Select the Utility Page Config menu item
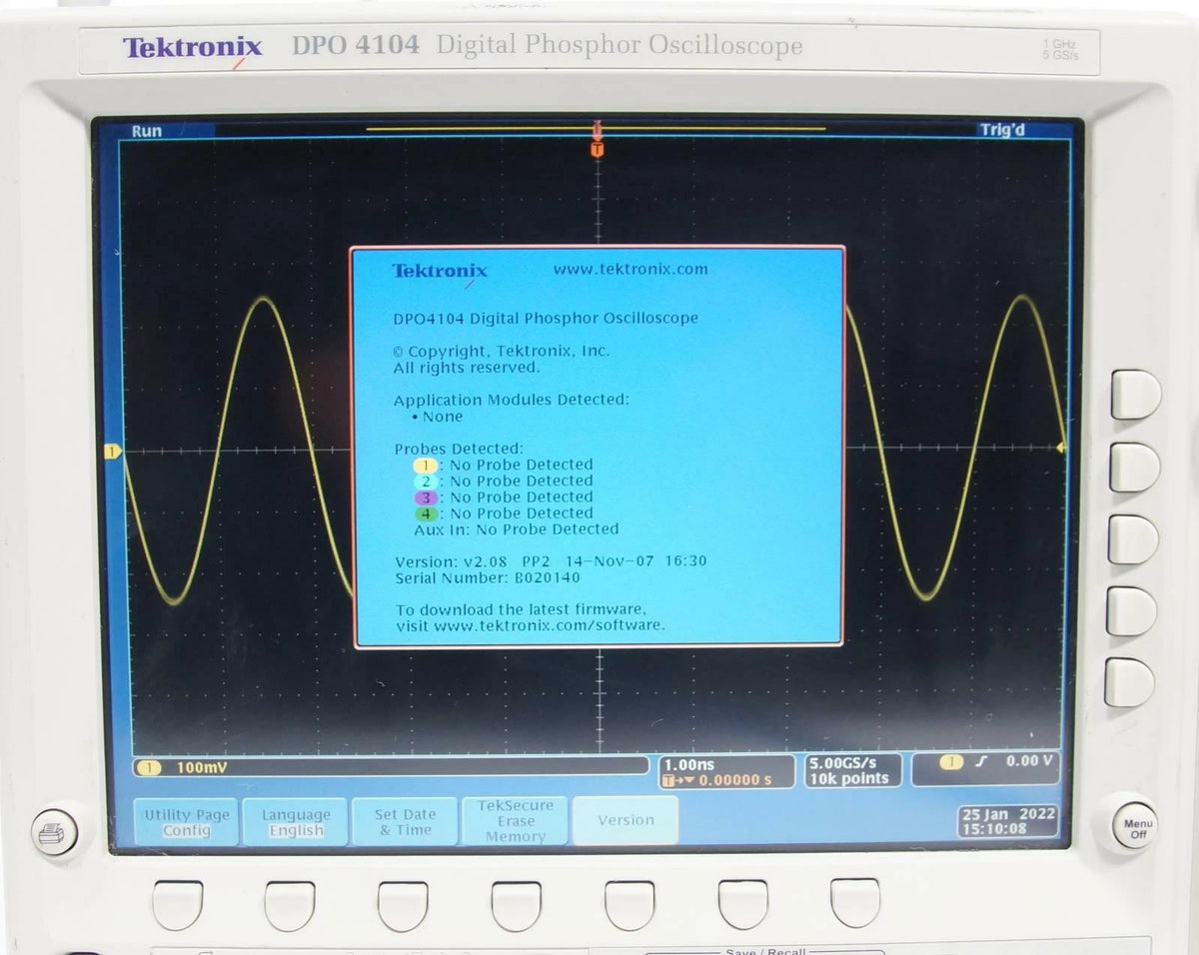 [186, 822]
